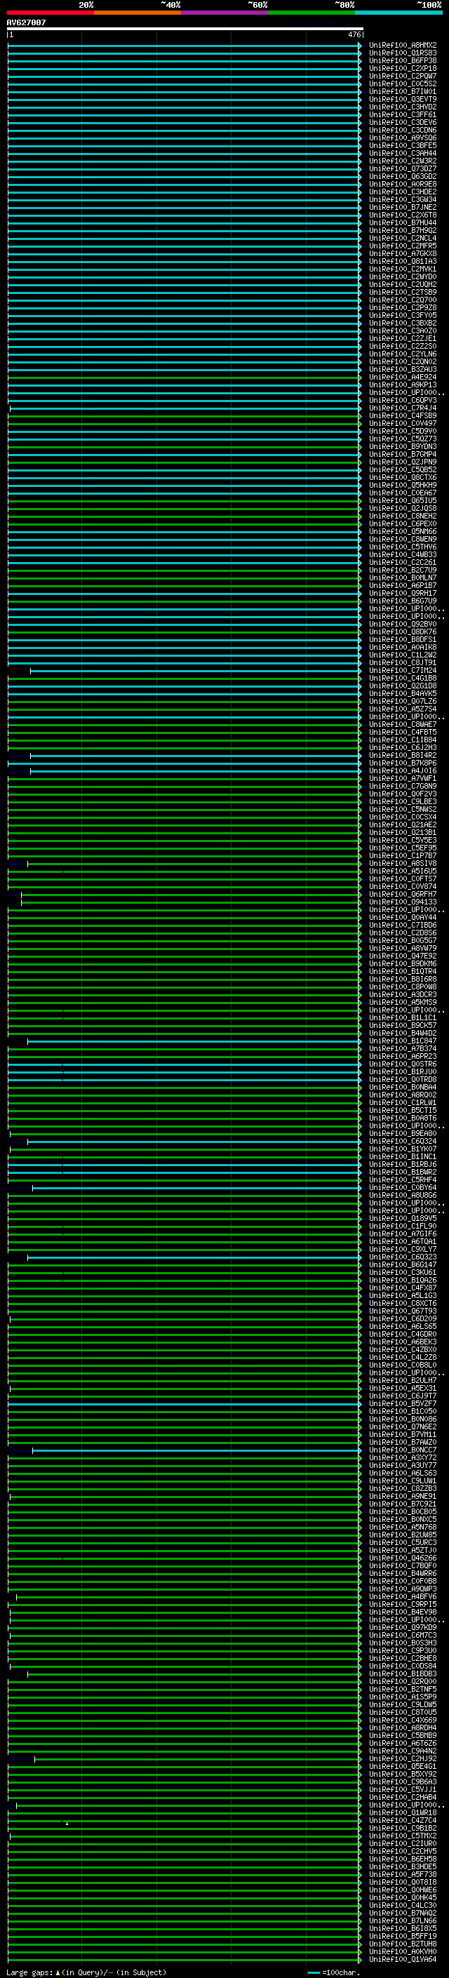Image resolution: width=449 pixels, height=1978 pixels.
Task: Click the arrowhead ending the UniRef100_Q1VA64 bar
Action: tap(359, 1960)
